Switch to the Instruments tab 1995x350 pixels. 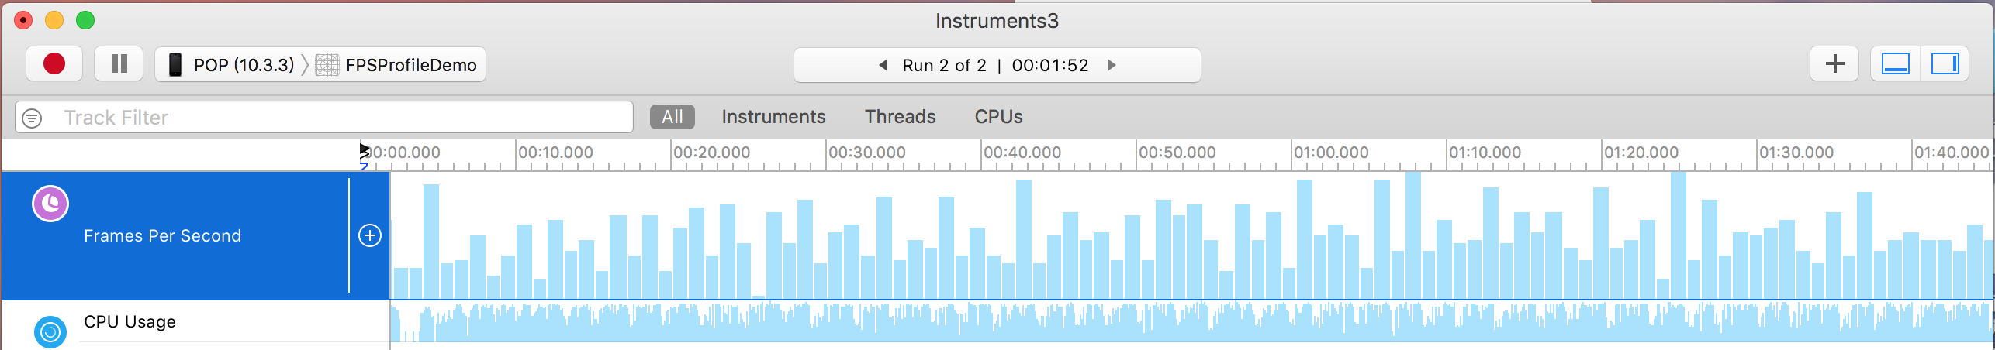[773, 117]
